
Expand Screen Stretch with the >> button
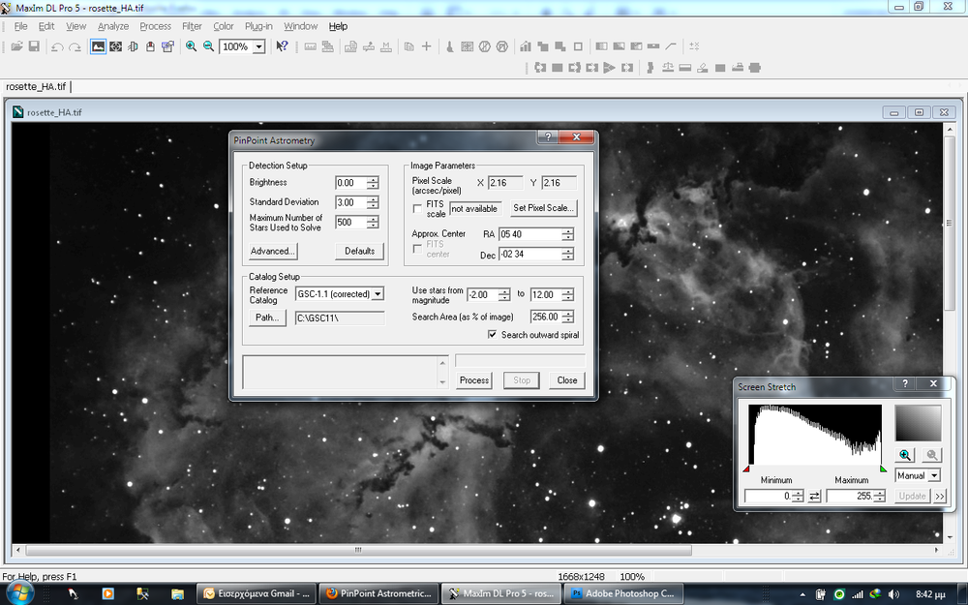point(940,497)
